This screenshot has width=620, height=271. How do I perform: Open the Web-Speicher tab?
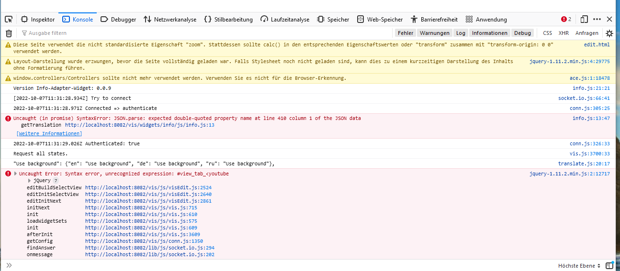point(380,20)
